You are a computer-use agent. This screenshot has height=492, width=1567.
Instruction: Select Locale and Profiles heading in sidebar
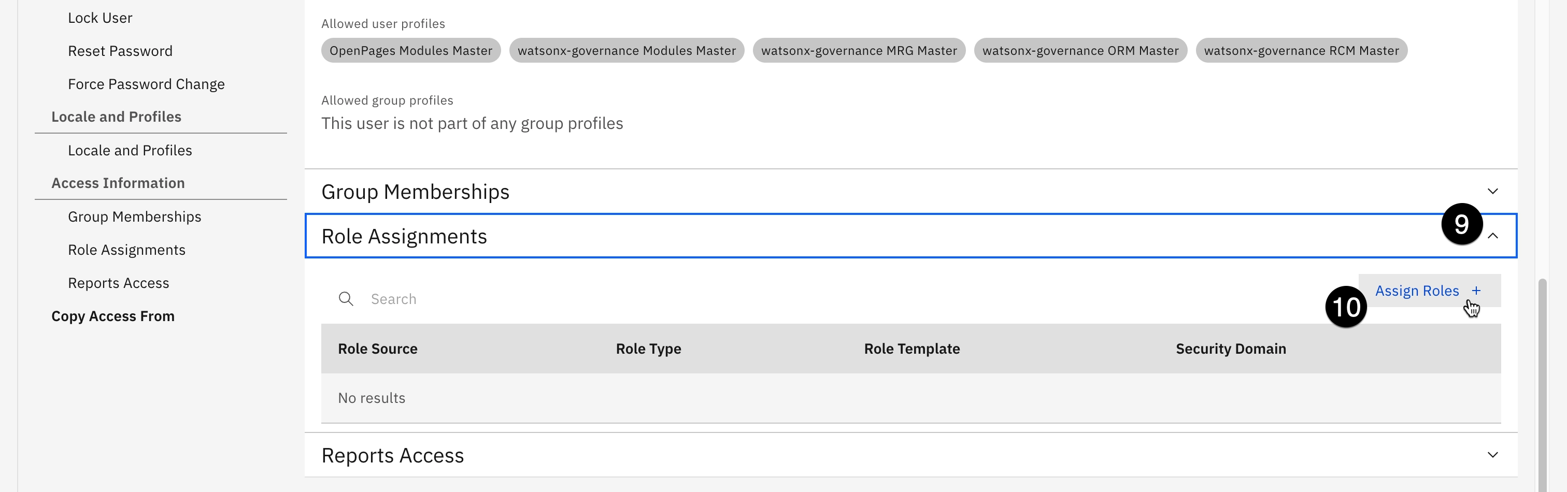pos(116,117)
